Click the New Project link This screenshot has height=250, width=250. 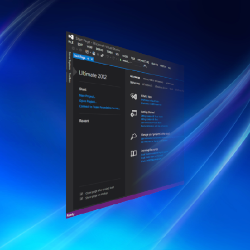(87, 96)
